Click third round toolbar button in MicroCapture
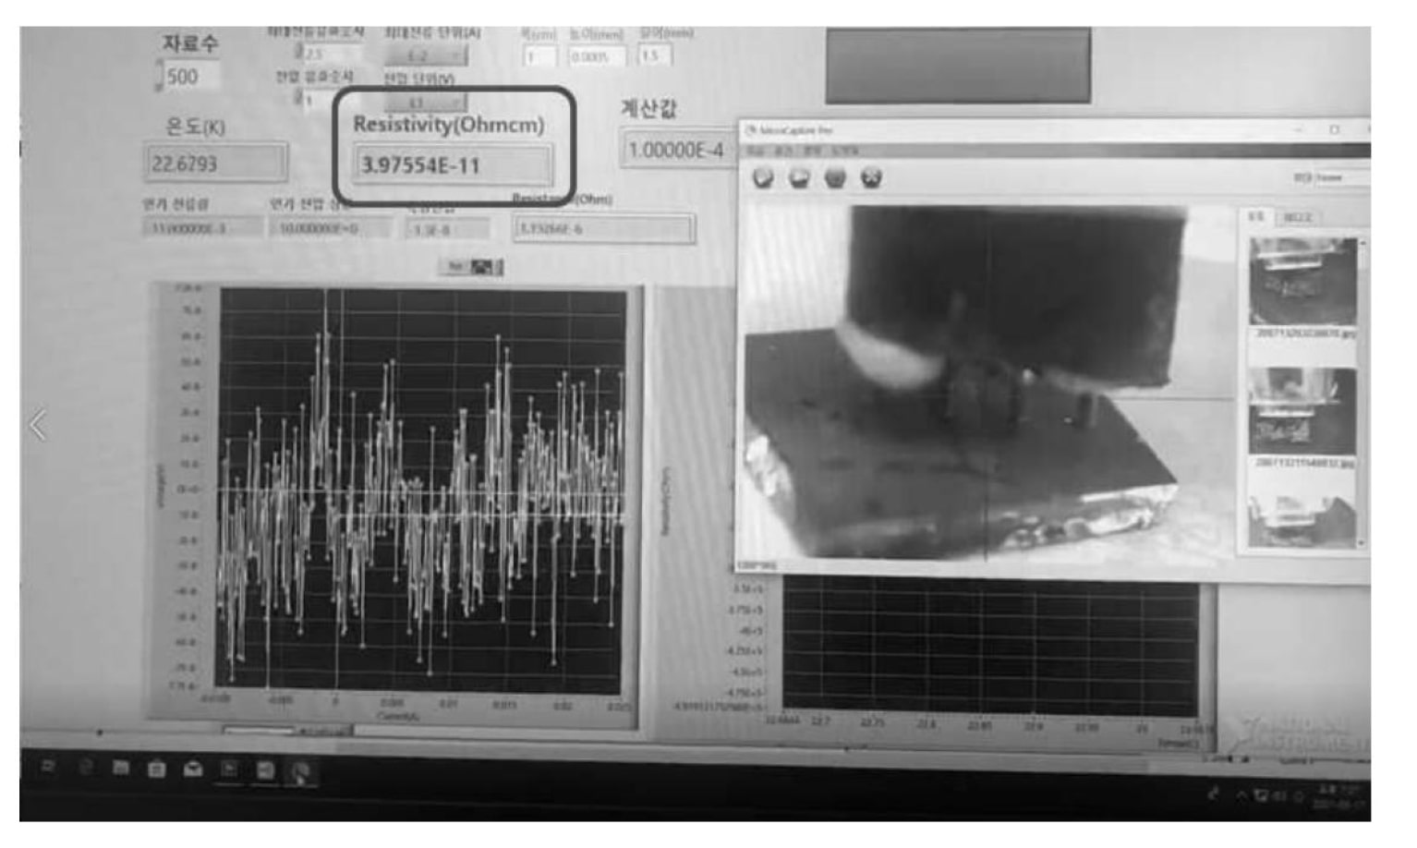Image resolution: width=1417 pixels, height=848 pixels. click(x=835, y=177)
